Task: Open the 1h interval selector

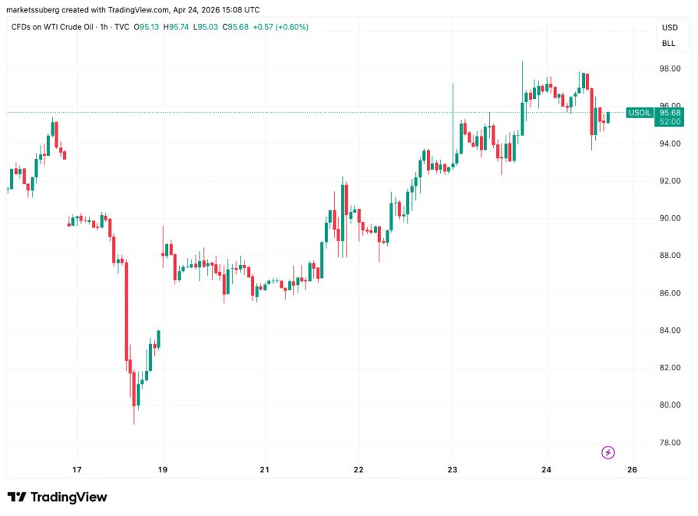Action: click(x=97, y=27)
